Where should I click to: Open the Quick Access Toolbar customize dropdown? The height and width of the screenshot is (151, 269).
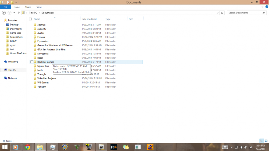tap(16, 2)
